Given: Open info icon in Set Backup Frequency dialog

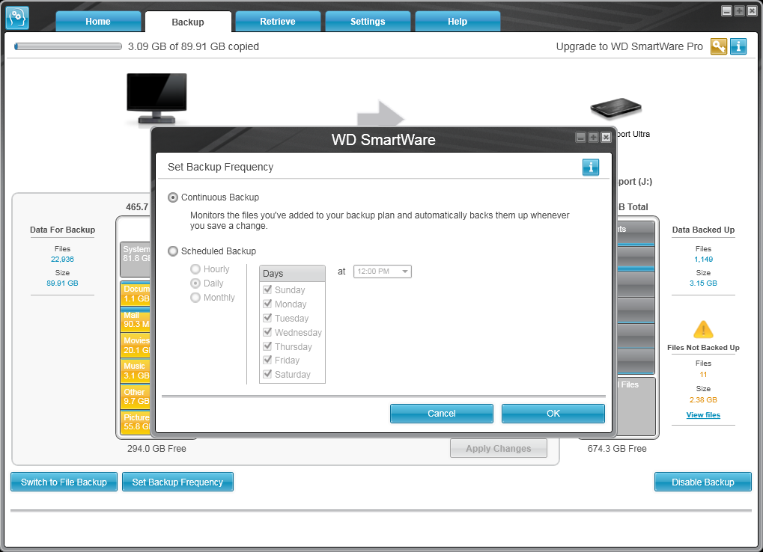Looking at the screenshot, I should click(x=590, y=167).
